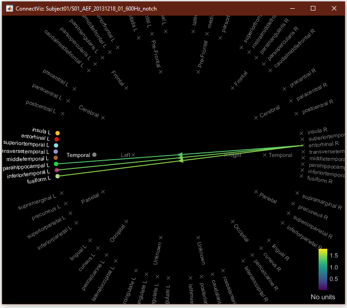Toggle the right Temporal X marker
Screen dimensions: 347x308
(265, 155)
